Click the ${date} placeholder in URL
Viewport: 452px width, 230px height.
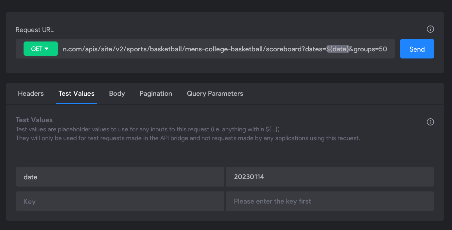(338, 49)
